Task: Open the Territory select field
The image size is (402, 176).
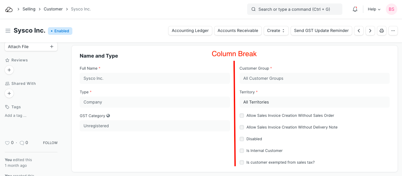Action: 314,102
